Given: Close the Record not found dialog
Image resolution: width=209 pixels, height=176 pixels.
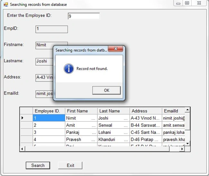Looking at the screenshot, I should click(115, 49).
